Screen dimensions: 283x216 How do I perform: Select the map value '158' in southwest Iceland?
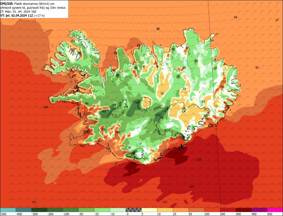[103, 129]
